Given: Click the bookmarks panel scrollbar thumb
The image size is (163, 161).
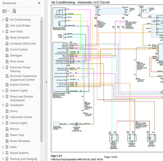Looking at the screenshot, I should 42,81.
